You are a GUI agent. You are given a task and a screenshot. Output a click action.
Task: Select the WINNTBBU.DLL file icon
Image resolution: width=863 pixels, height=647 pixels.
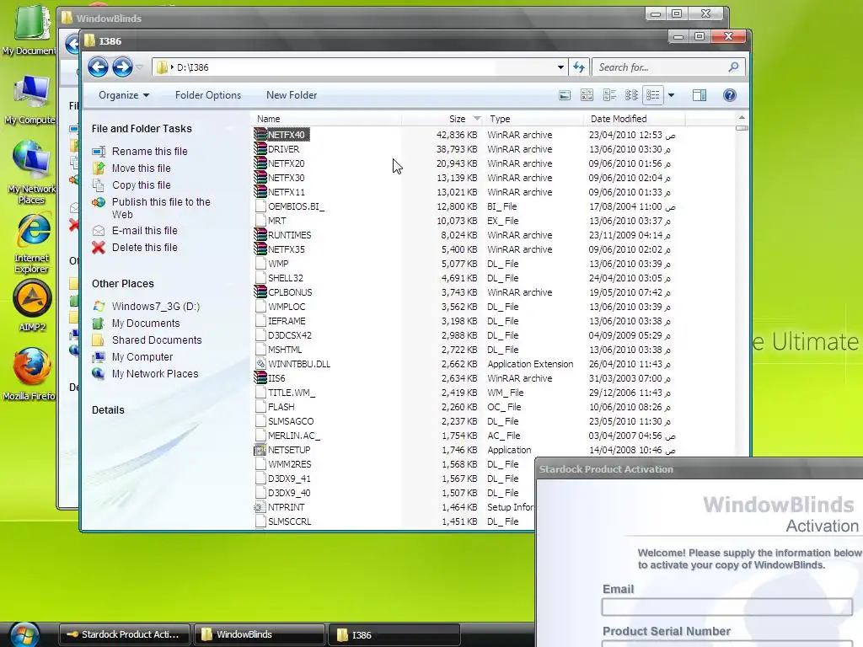[260, 364]
